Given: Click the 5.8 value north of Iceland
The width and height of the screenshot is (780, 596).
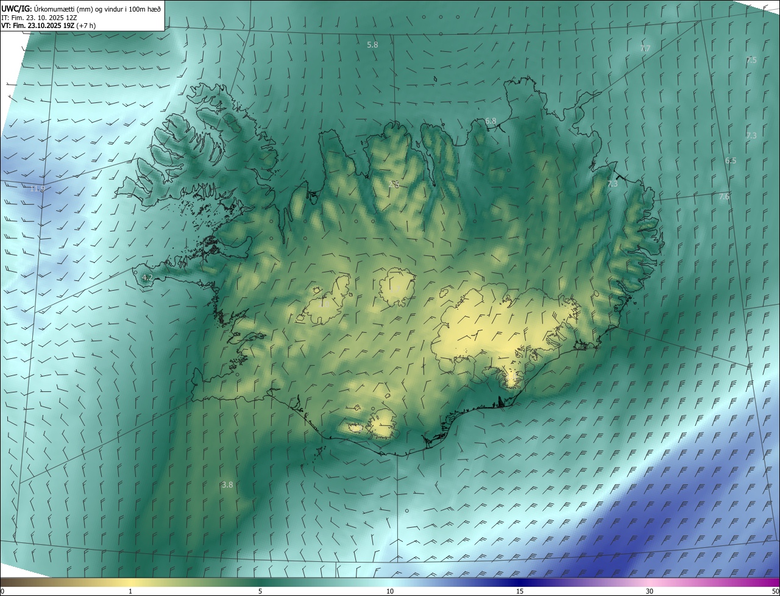Looking at the screenshot, I should point(372,45).
